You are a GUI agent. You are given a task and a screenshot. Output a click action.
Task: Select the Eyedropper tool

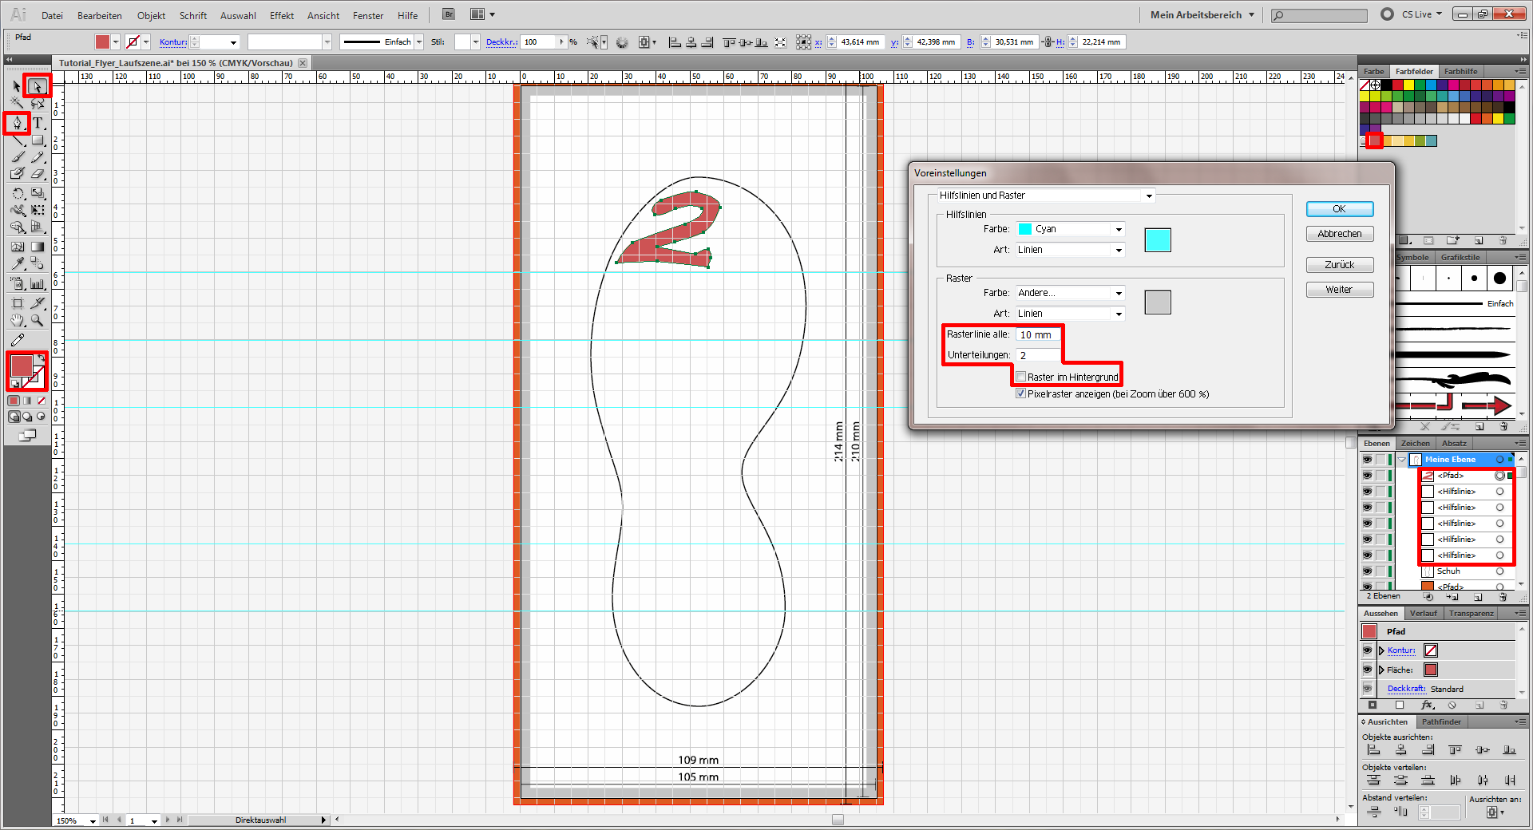(x=17, y=263)
